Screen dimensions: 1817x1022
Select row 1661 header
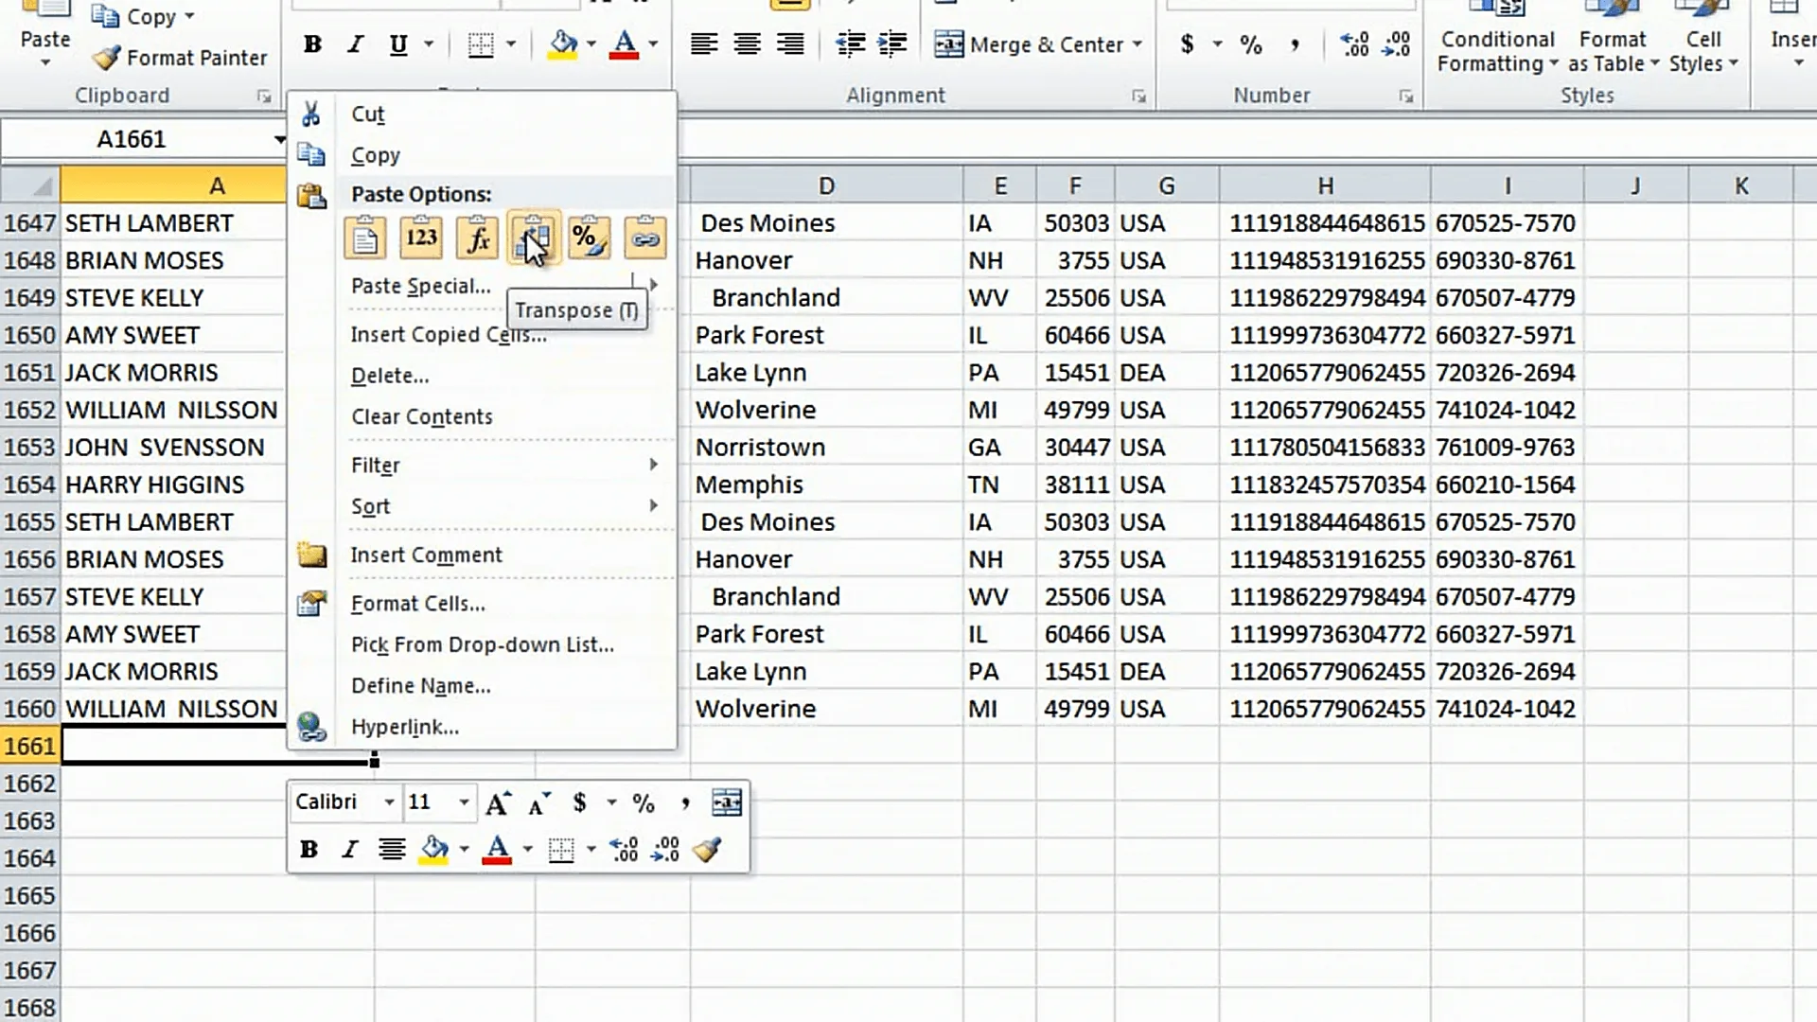(29, 747)
